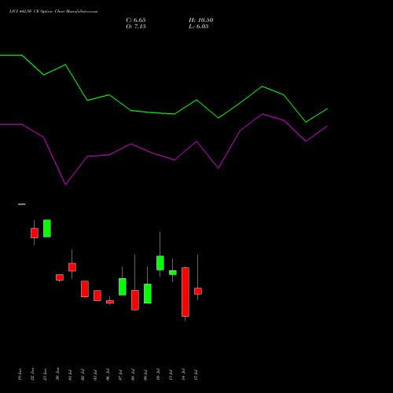Viewport: 393px width, 393px height.
Task: Click the '13 Jul' date axis label
Action: point(171,375)
